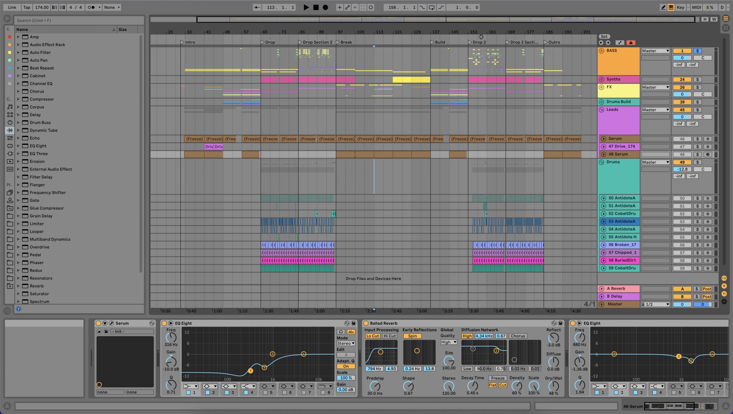Open the Master routing dropdown on the Leads track

tap(655, 110)
